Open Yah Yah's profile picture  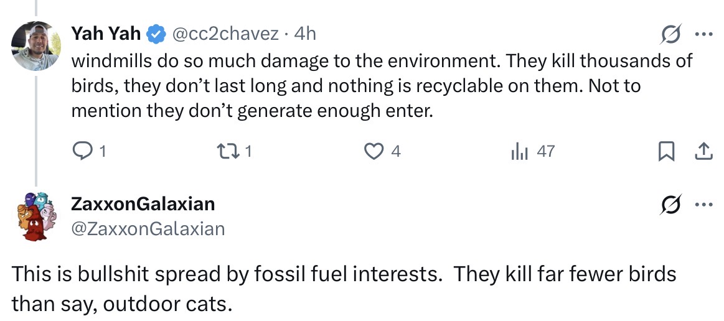pos(35,45)
